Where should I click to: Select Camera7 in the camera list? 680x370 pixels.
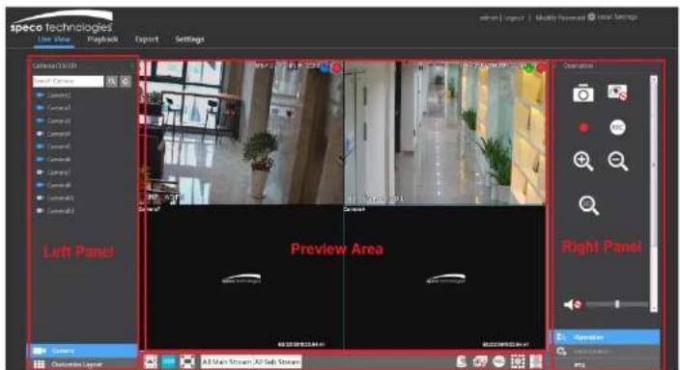coord(54,172)
